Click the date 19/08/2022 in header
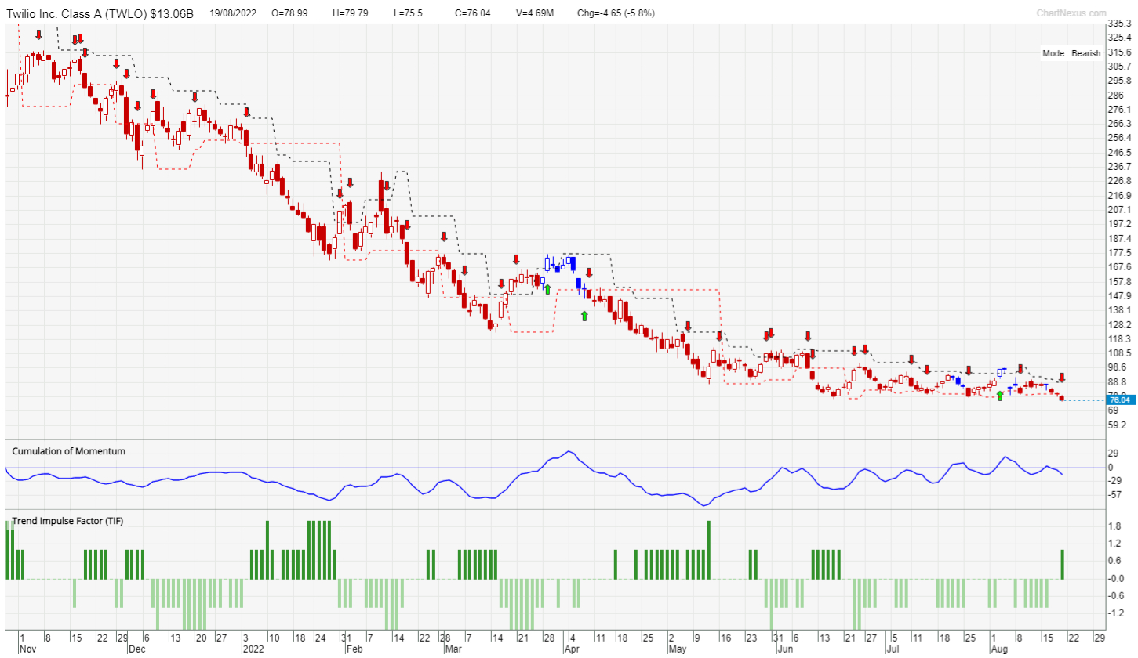1138x658 pixels. [x=234, y=13]
